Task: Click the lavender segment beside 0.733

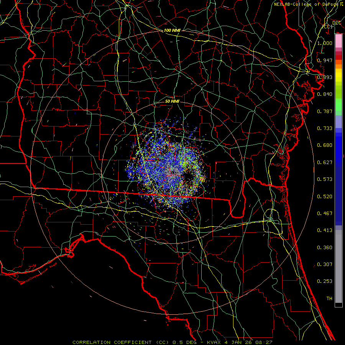Action: pos(338,122)
